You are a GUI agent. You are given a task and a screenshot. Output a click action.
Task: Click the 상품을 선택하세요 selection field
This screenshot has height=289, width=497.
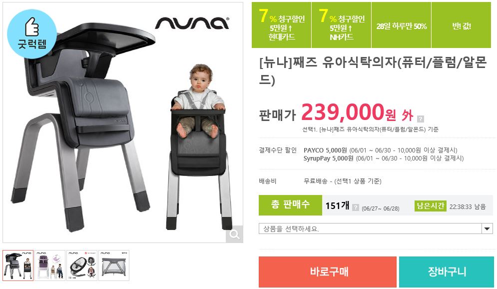(376, 228)
